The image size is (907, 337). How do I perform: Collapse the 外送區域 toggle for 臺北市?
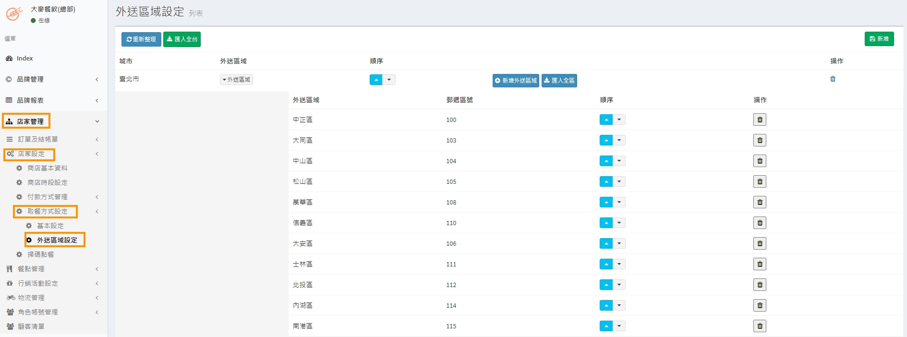tap(236, 80)
